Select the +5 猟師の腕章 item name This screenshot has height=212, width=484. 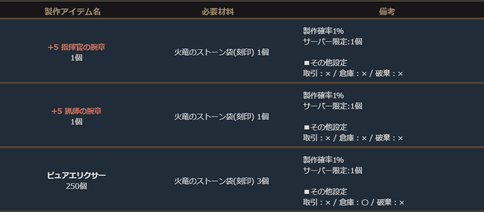click(x=77, y=111)
